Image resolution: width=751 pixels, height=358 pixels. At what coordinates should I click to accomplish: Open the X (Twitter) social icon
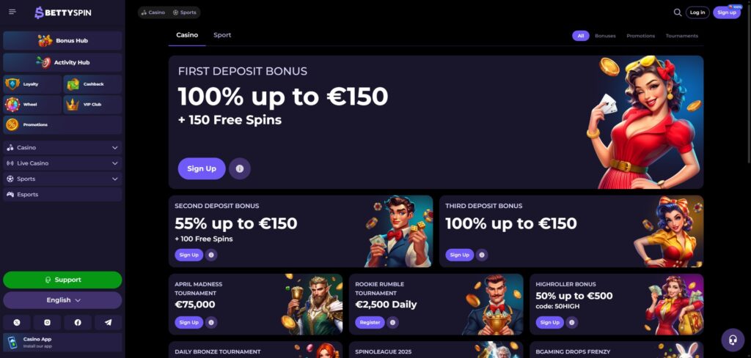click(17, 323)
